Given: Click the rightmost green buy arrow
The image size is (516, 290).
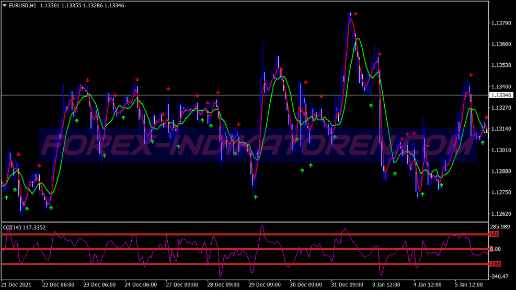Looking at the screenshot, I should click(483, 143).
